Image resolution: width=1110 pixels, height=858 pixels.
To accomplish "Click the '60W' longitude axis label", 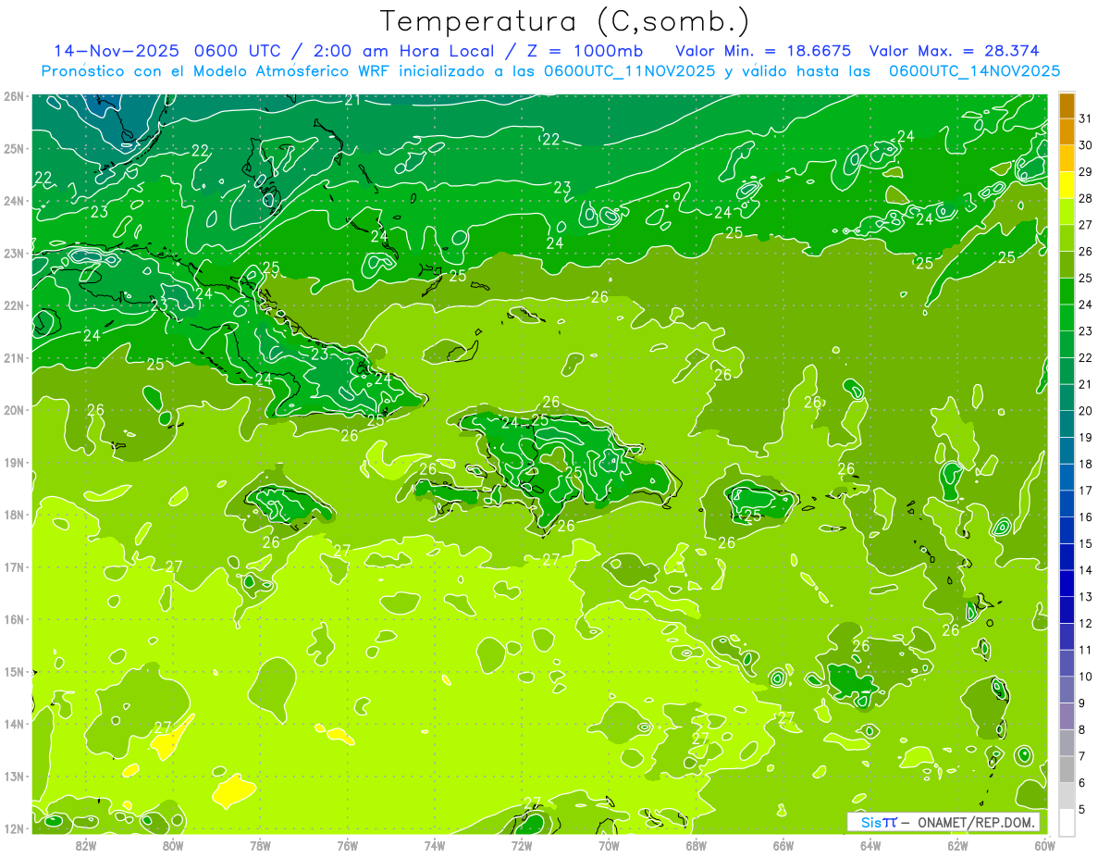I will 1044,845.
